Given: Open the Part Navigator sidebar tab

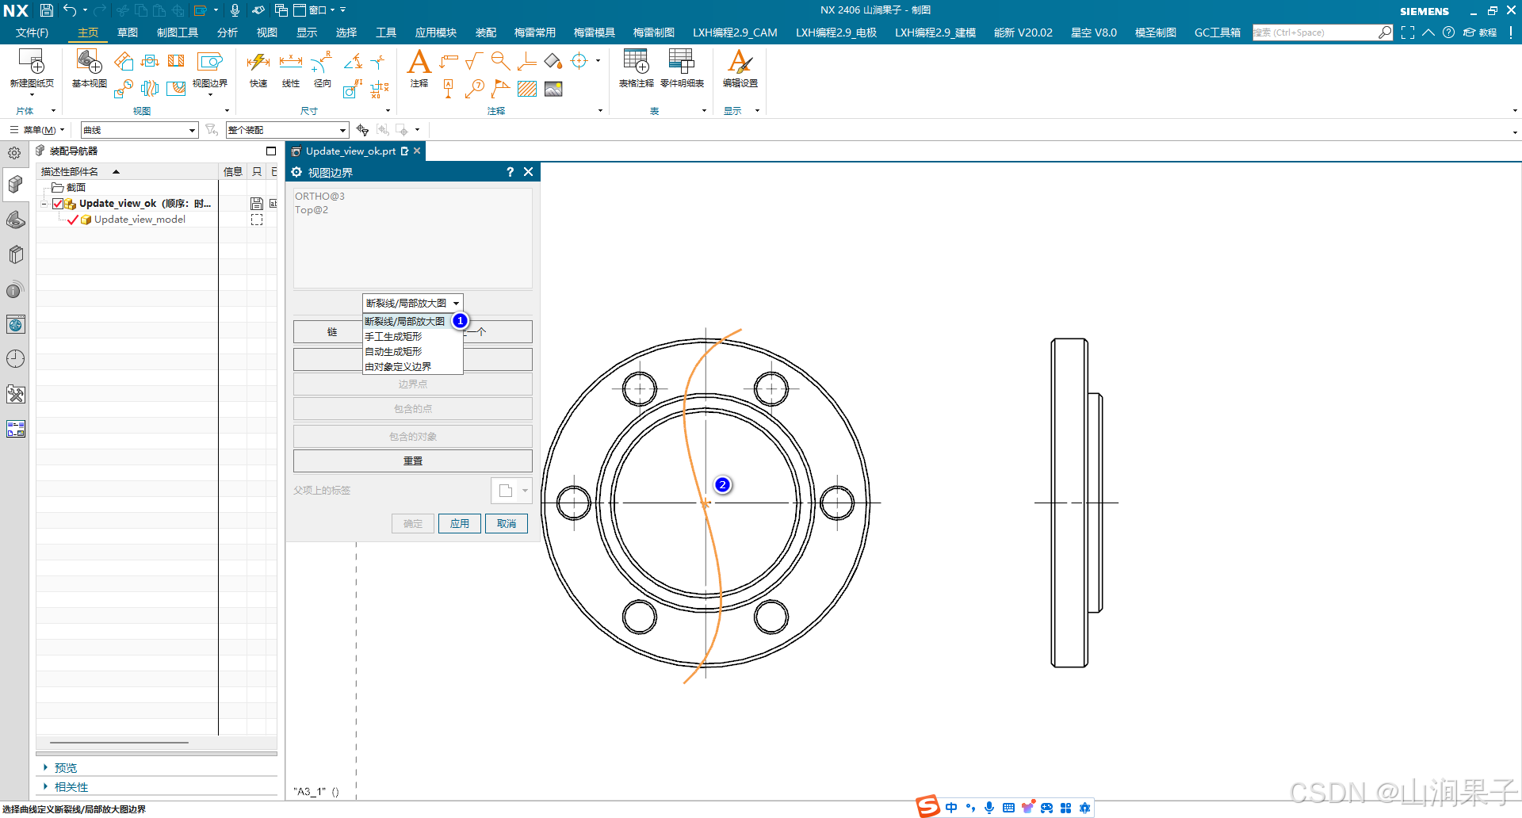Looking at the screenshot, I should click(15, 220).
